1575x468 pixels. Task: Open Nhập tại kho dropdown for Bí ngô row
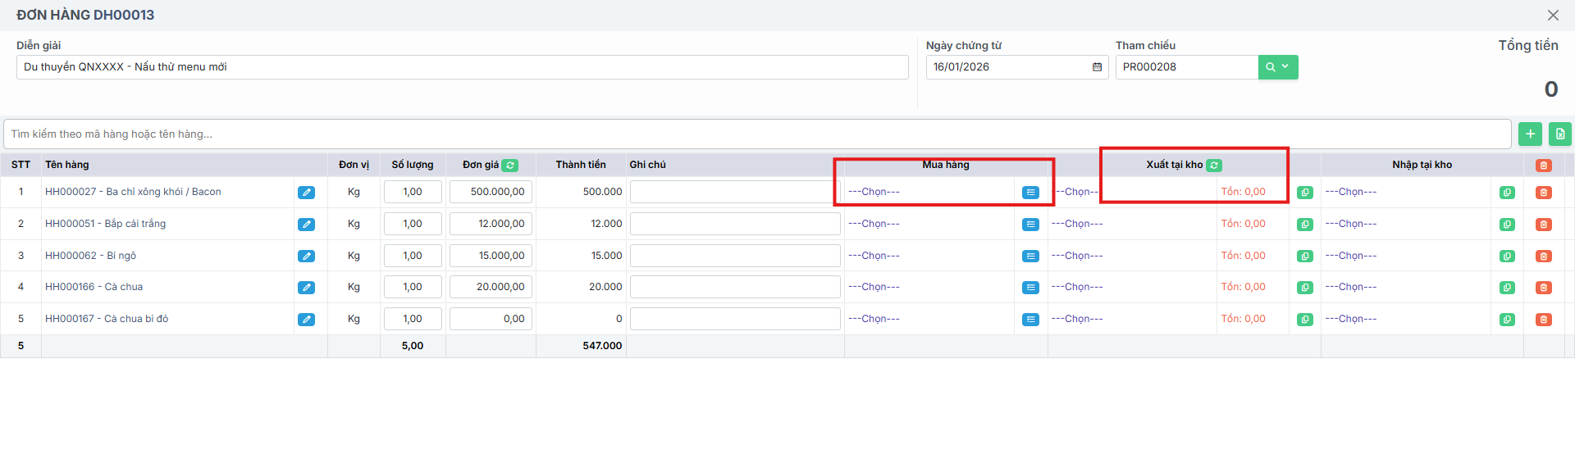pyautogui.click(x=1404, y=256)
